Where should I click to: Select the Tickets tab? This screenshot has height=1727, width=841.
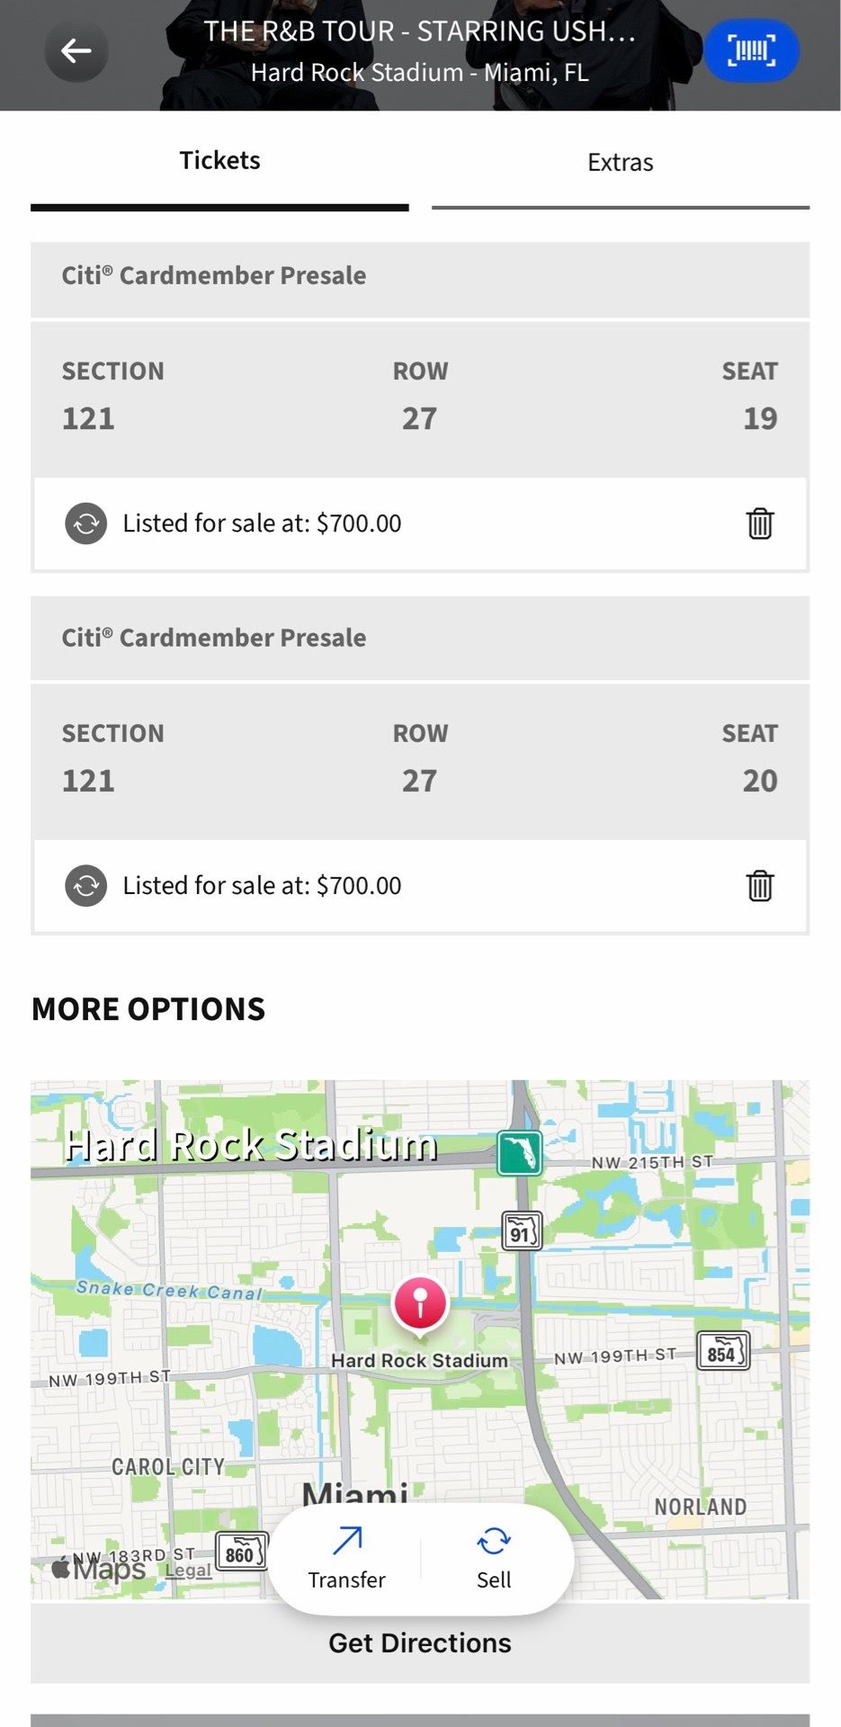(219, 162)
